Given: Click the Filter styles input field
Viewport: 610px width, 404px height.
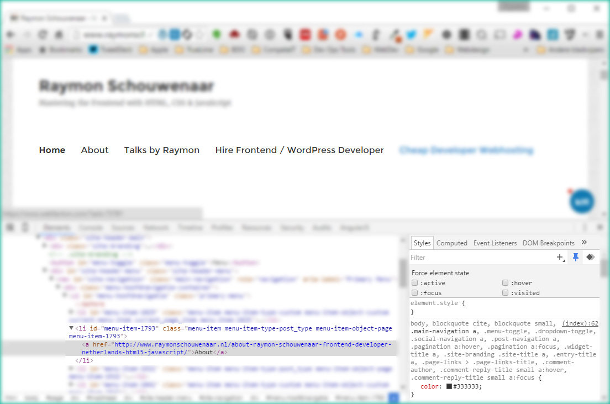Looking at the screenshot, I should [x=482, y=258].
